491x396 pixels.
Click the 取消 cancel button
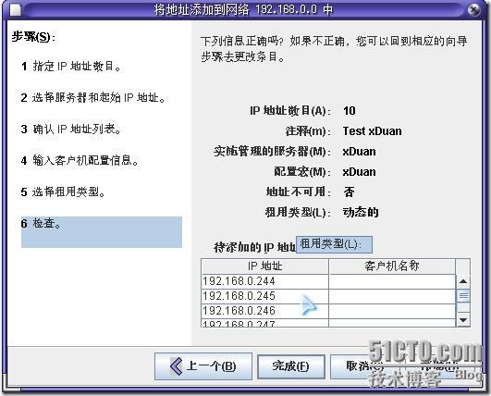pos(364,366)
